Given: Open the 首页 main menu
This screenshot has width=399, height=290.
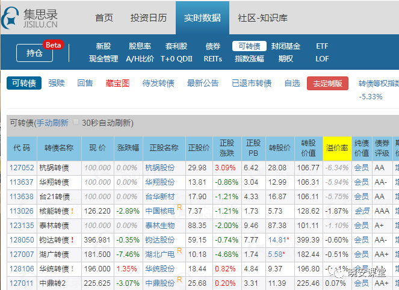Looking at the screenshot, I should click(104, 18).
